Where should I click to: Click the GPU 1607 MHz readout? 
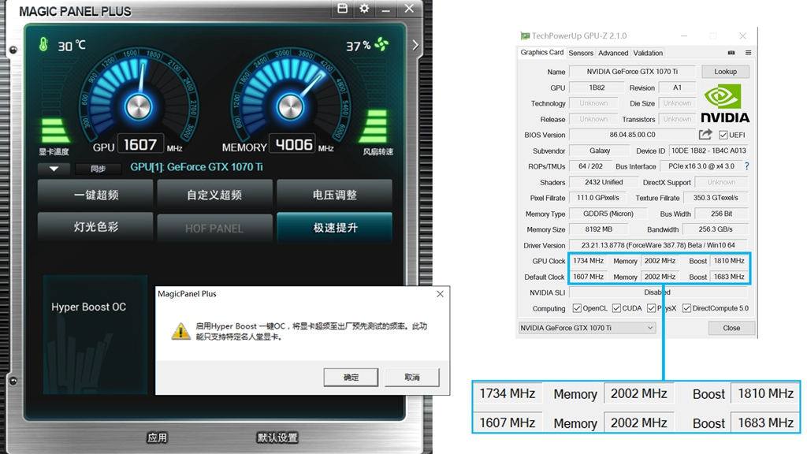point(140,145)
